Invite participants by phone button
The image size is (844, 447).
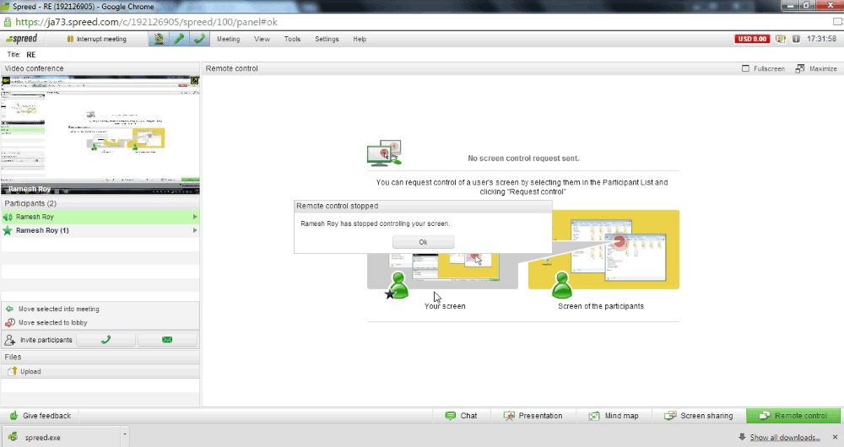(x=105, y=339)
